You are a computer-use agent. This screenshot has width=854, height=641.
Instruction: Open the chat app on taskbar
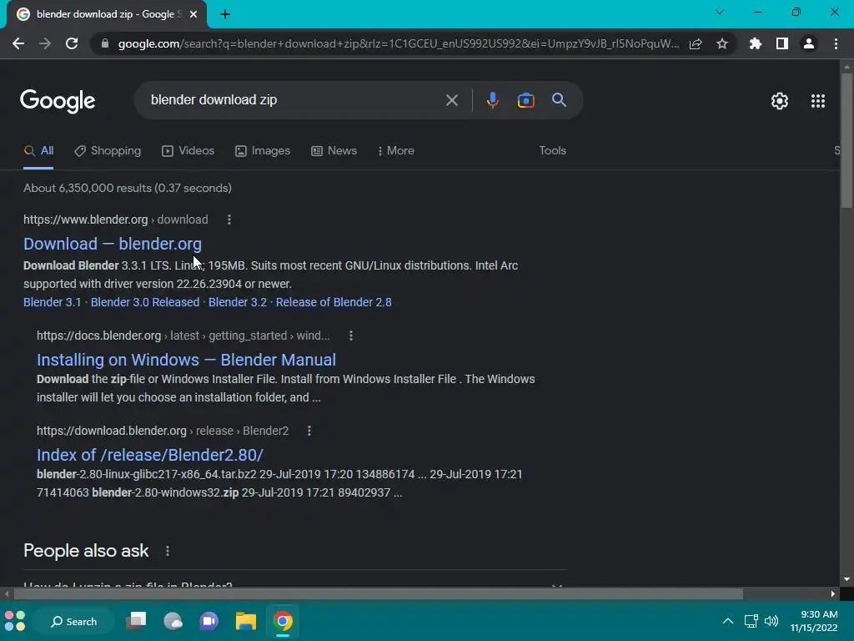click(209, 621)
